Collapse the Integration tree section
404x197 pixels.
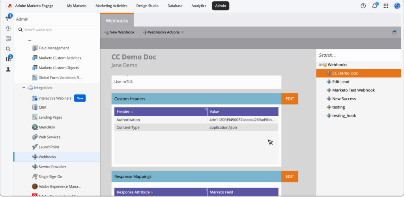(24, 87)
